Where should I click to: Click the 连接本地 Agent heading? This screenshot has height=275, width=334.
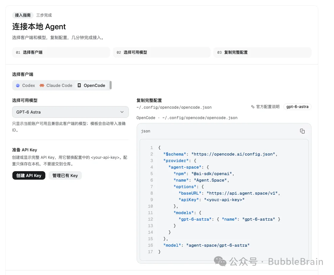click(x=39, y=27)
